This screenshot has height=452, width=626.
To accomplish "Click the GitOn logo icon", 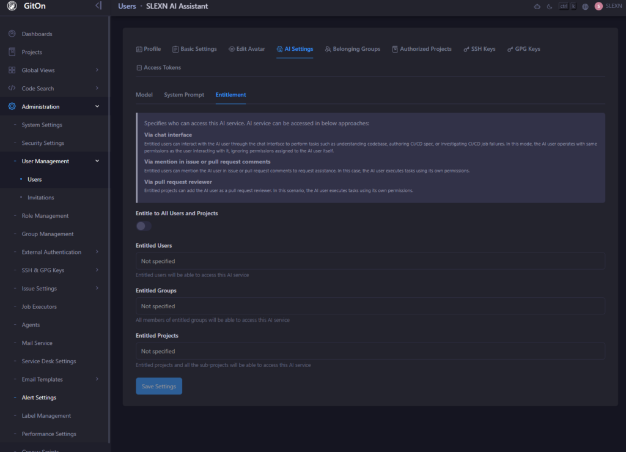I will [12, 6].
